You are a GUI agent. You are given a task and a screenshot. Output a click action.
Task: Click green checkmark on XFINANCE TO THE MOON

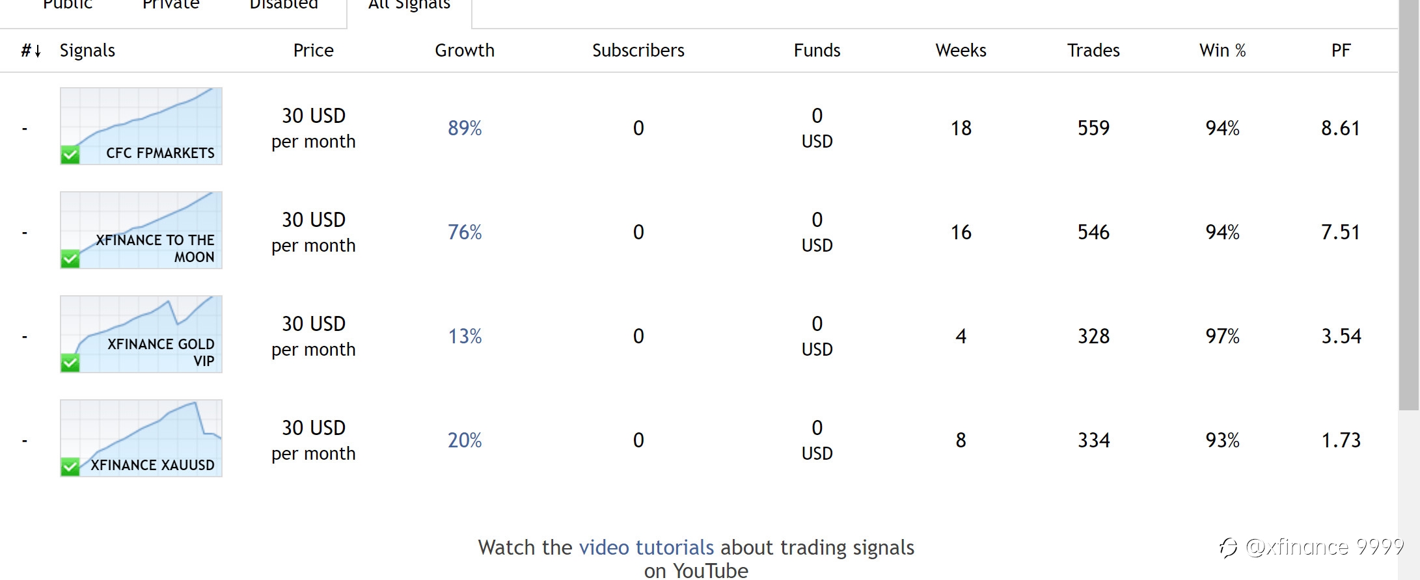(x=70, y=259)
